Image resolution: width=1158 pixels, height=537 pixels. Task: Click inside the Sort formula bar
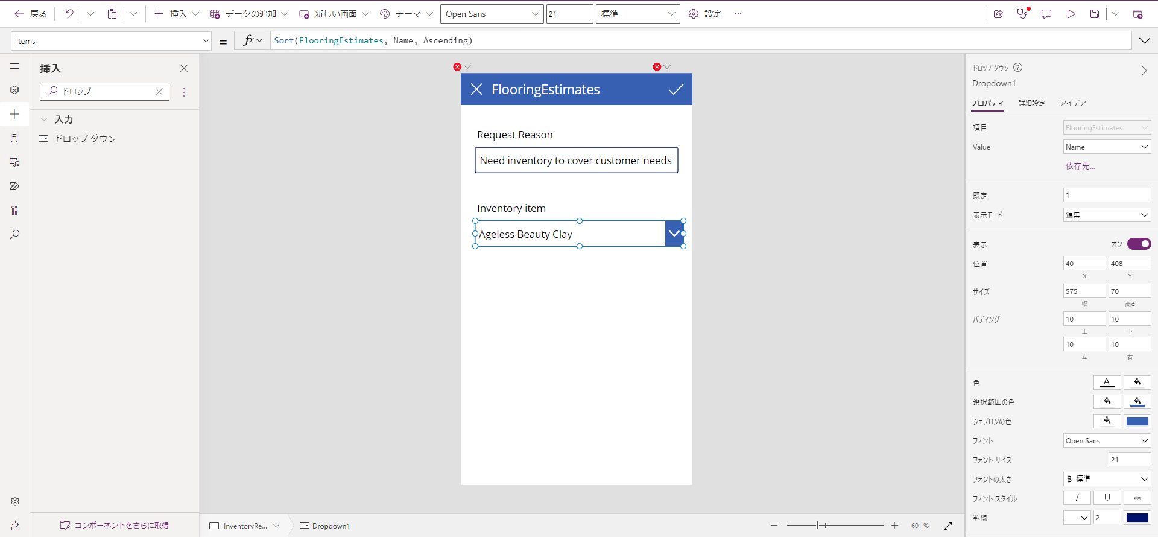click(701, 40)
